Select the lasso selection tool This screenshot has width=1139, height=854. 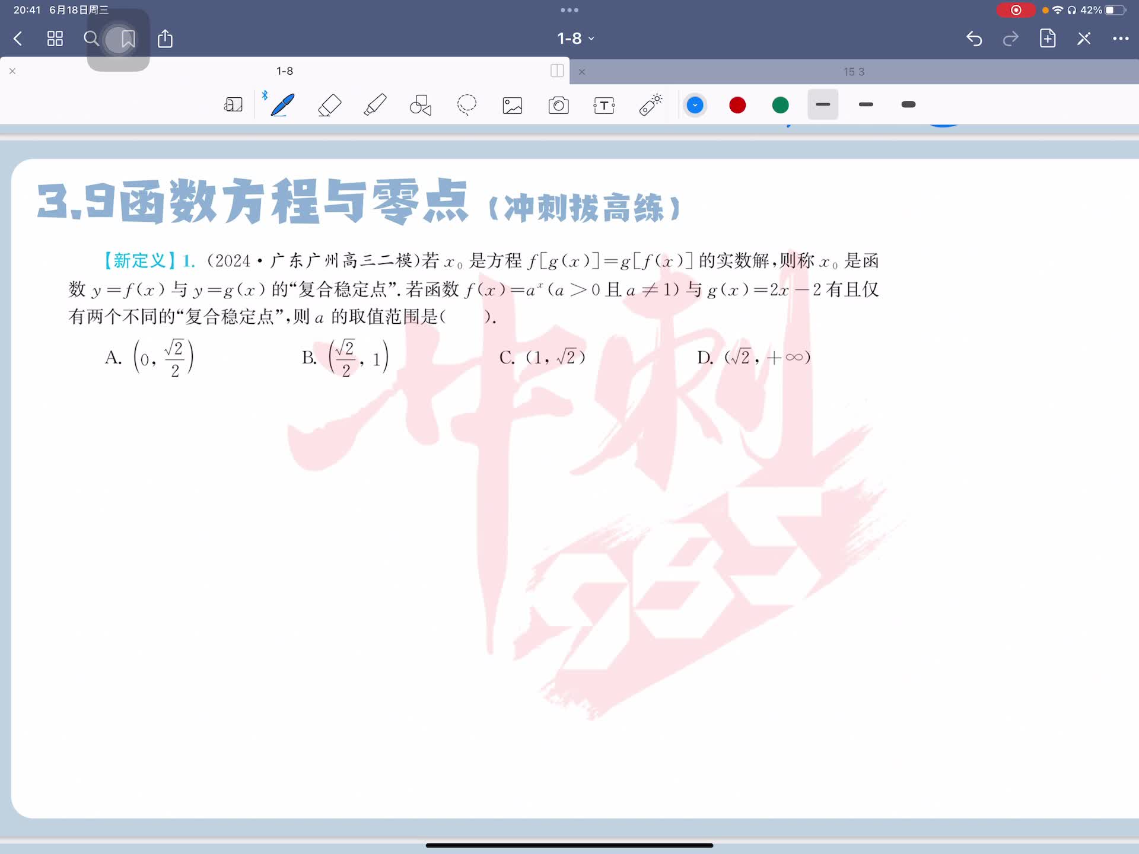467,105
